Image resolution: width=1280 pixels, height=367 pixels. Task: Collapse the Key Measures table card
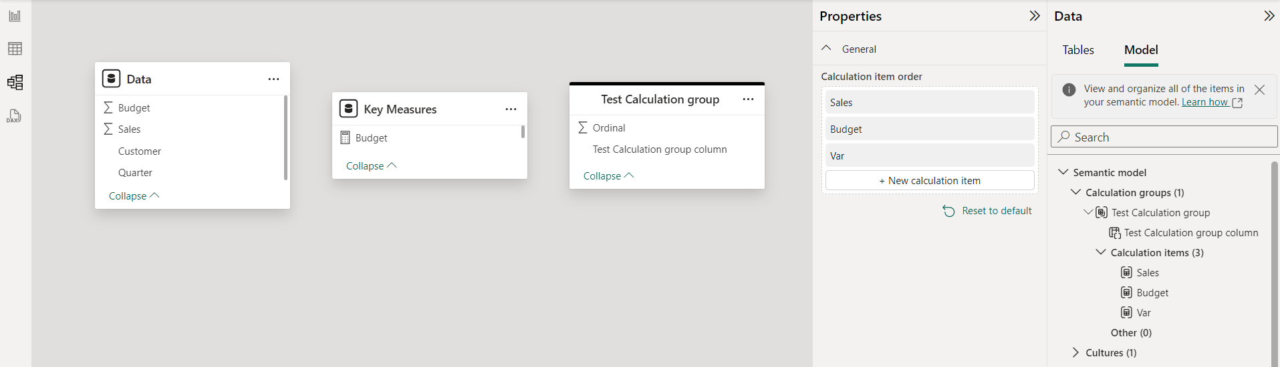(371, 165)
